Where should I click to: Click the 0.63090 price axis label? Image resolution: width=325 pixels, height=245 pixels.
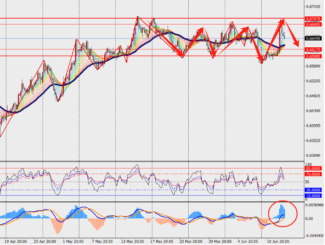(x=313, y=155)
